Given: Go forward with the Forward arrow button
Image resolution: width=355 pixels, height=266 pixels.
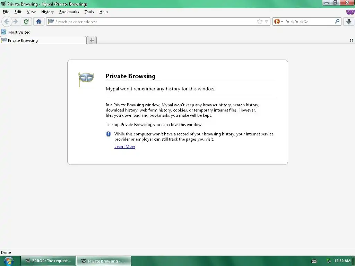Looking at the screenshot, I should click(16, 22).
